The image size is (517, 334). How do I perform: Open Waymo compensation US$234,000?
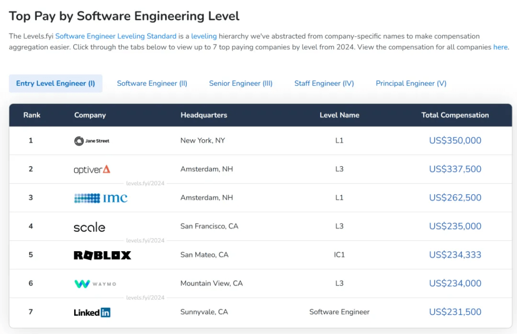point(455,283)
